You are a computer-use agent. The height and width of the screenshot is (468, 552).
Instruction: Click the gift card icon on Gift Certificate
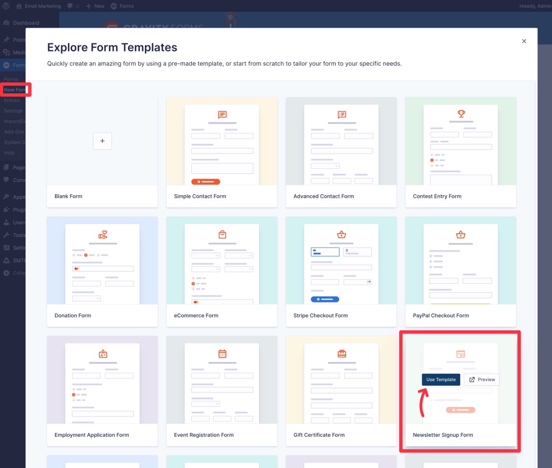(342, 354)
